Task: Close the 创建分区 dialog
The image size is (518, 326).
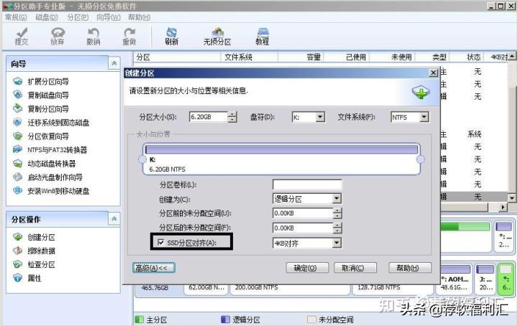Action: click(433, 73)
